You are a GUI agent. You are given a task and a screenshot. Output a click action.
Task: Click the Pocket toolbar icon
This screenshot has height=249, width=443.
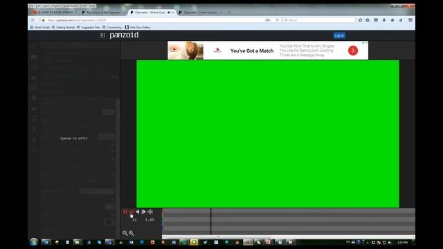point(376,20)
